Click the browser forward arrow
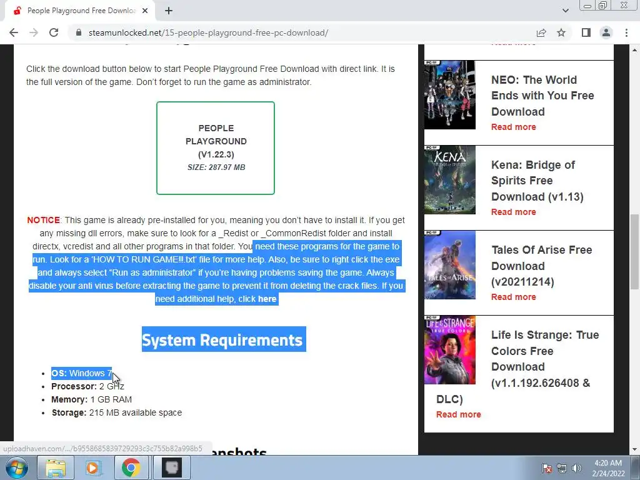This screenshot has height=480, width=640. coord(34,32)
